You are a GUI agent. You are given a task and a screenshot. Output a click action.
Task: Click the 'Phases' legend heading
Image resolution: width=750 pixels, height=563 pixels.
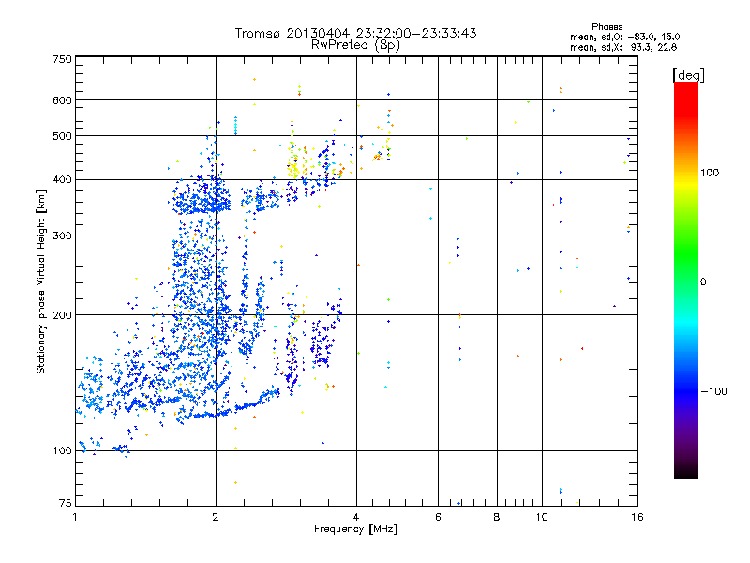pyautogui.click(x=607, y=27)
